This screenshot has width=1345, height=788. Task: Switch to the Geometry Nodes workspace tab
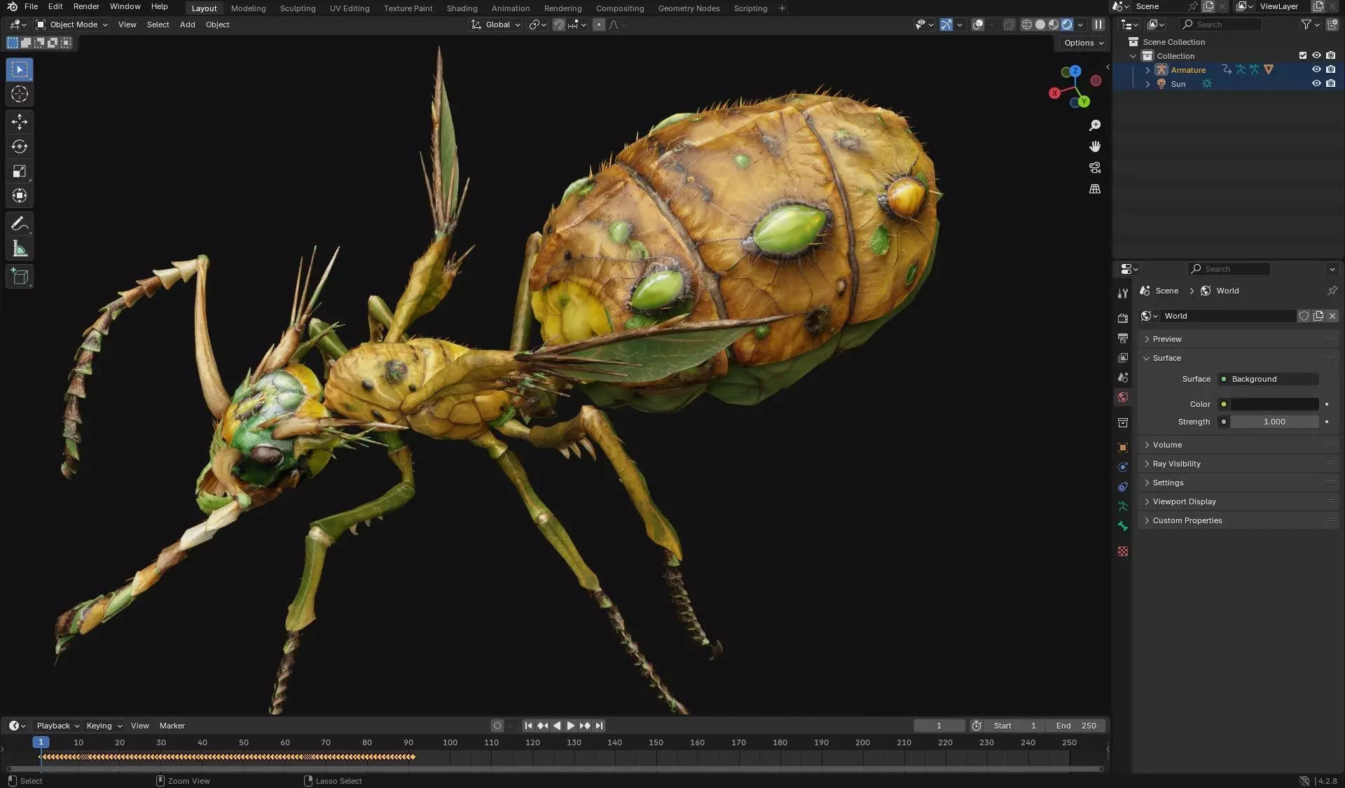click(689, 8)
